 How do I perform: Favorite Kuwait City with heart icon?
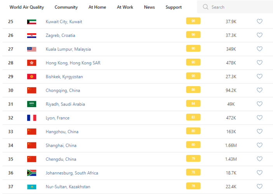click(x=259, y=22)
